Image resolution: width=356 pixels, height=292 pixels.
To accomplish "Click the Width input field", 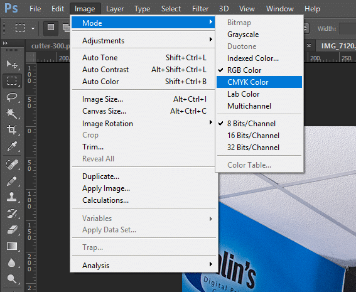I will click(347, 29).
